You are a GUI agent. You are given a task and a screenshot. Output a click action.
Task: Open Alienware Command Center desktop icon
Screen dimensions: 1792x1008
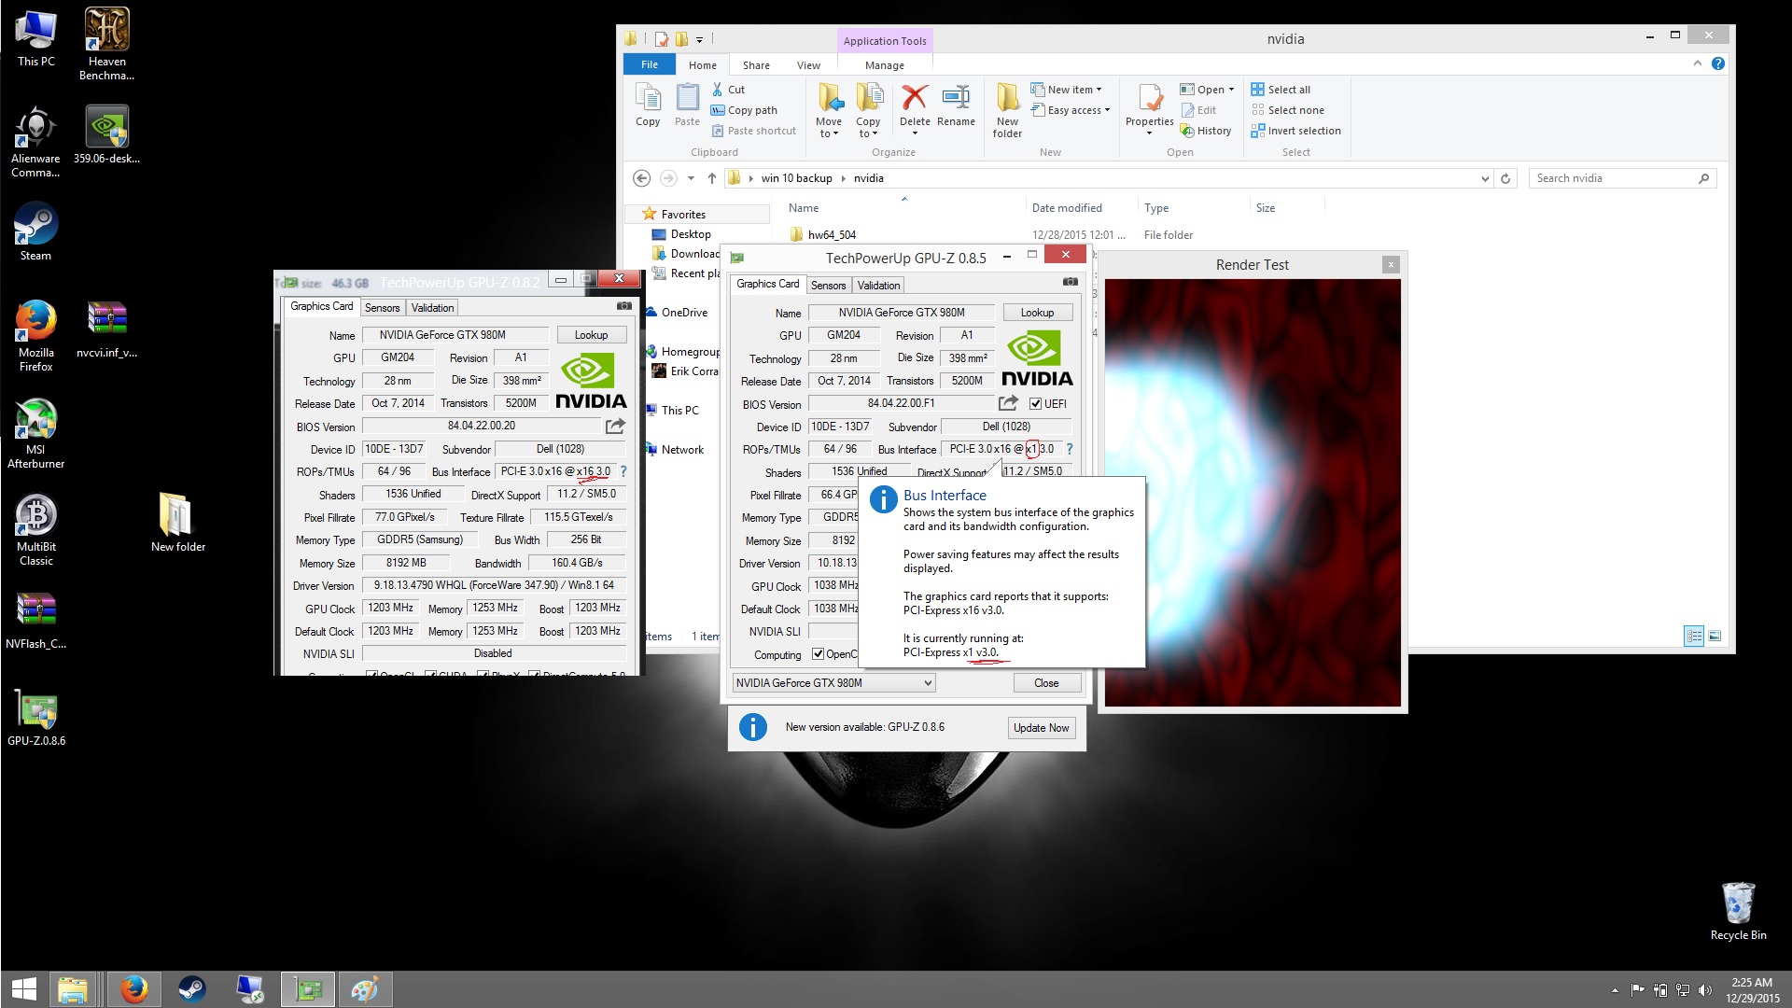pos(35,141)
